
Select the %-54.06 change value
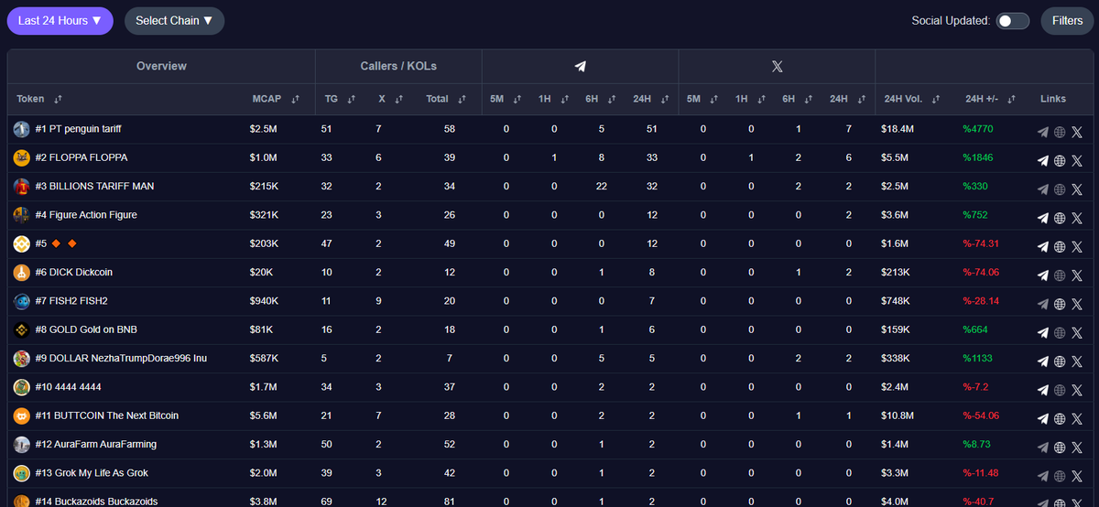[980, 415]
